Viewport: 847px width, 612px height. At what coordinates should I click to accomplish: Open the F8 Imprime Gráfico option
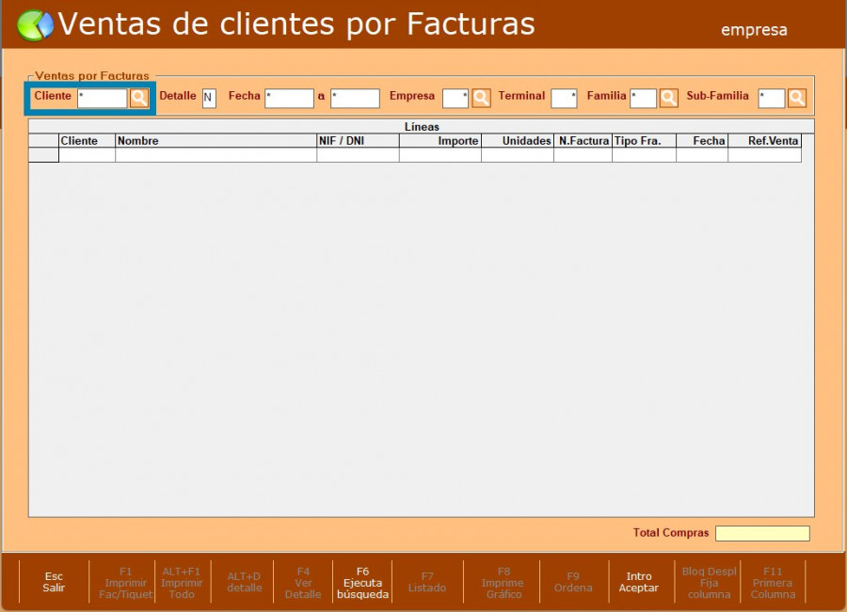(x=503, y=582)
